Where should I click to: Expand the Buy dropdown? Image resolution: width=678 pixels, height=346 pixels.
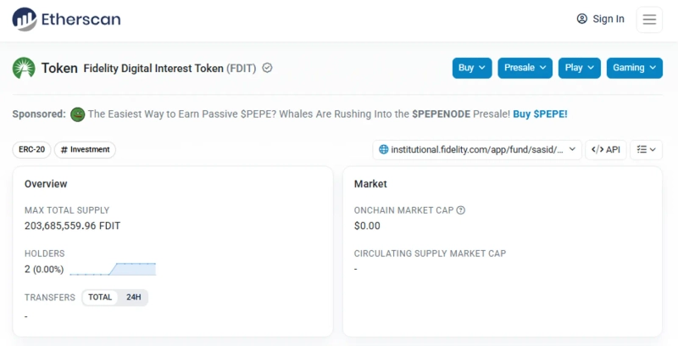[472, 68]
